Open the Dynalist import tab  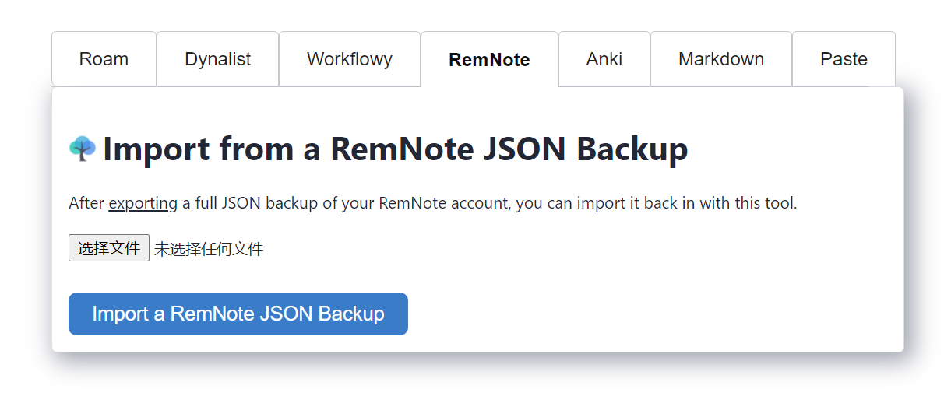pos(217,59)
